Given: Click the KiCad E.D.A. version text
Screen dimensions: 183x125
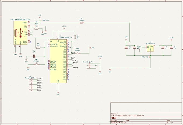Looking at the screenshot, I should tap(118, 122).
